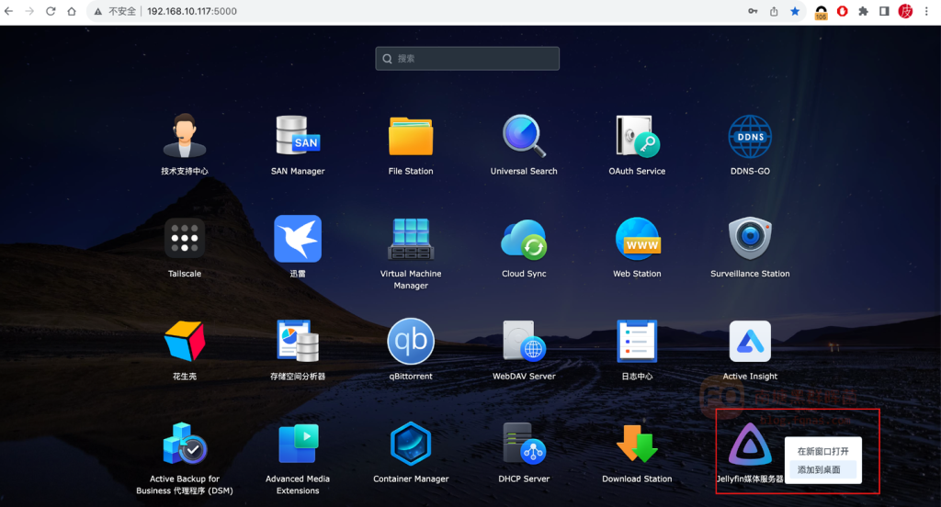Open Virtual Machine Manager
The image size is (941, 507).
[x=411, y=240]
